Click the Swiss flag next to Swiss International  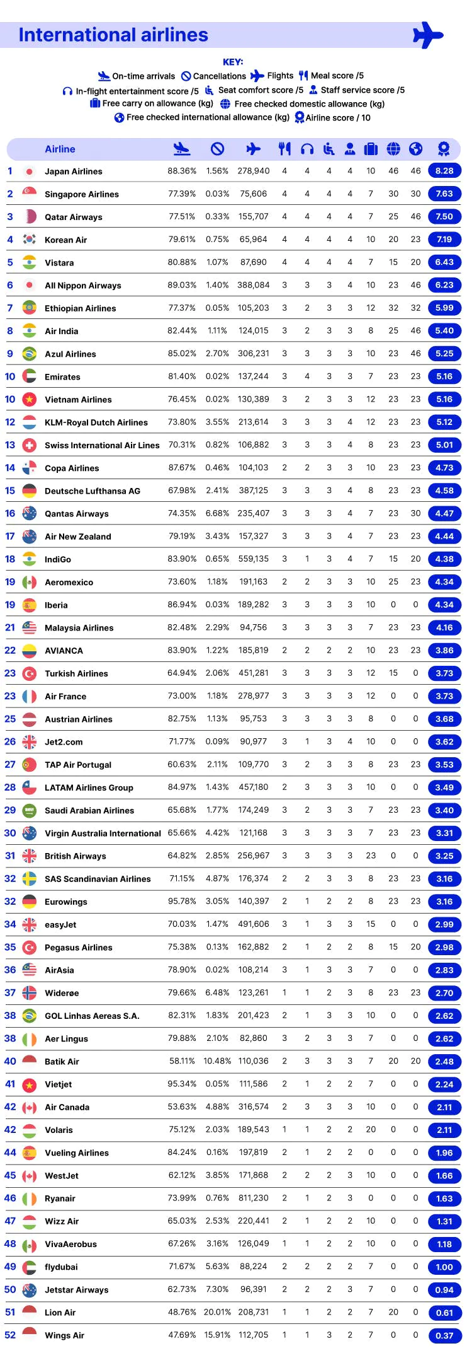pyautogui.click(x=29, y=445)
